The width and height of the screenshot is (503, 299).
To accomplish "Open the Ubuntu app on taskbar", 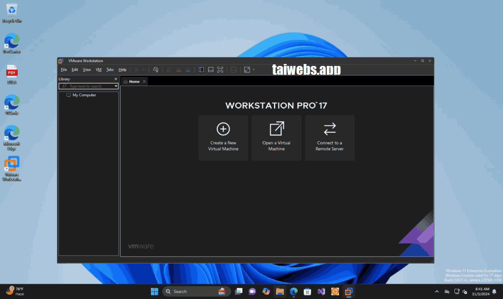I will [335, 291].
